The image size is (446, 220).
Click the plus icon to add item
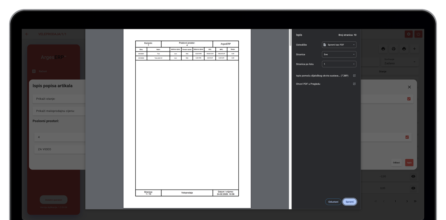tap(414, 49)
